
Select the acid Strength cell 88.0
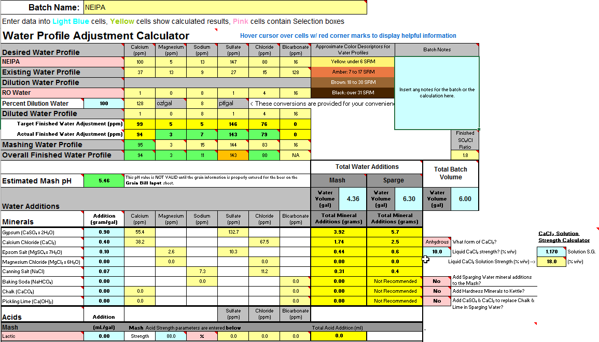pyautogui.click(x=171, y=336)
